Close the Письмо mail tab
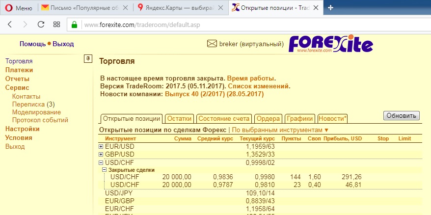The height and width of the screenshot is (215, 431). coord(125,8)
